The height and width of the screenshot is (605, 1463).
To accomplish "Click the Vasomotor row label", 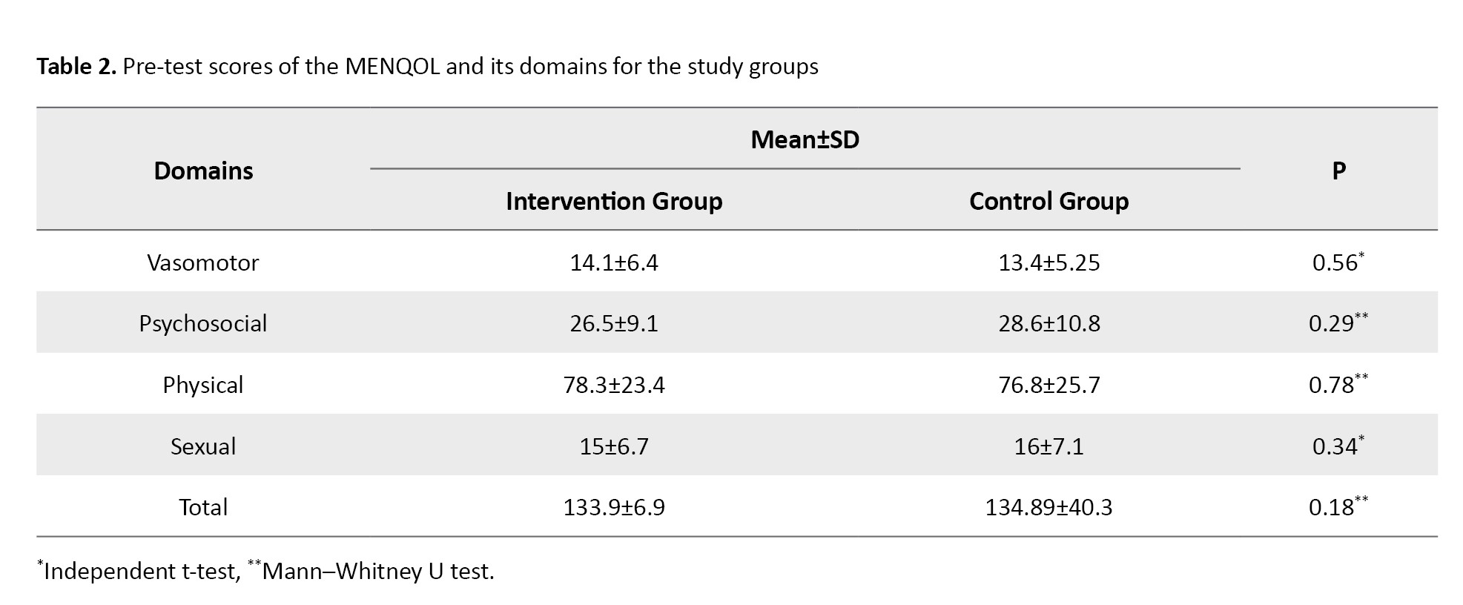I will (x=203, y=263).
